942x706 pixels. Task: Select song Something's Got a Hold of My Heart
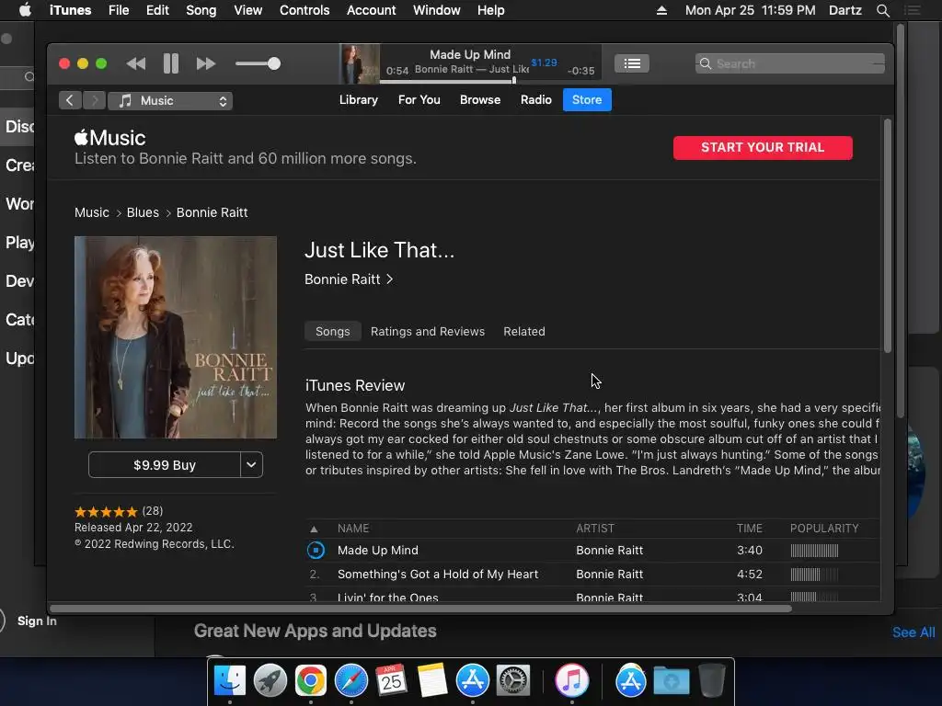click(x=438, y=575)
